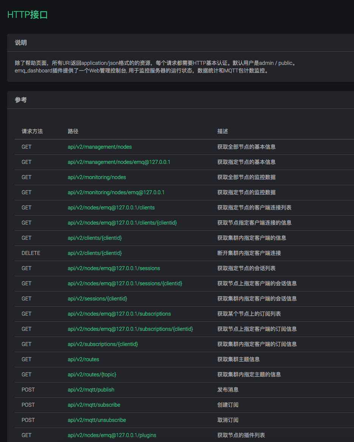The image size is (354, 442).
Task: Select the 描述 column header
Action: tap(223, 131)
